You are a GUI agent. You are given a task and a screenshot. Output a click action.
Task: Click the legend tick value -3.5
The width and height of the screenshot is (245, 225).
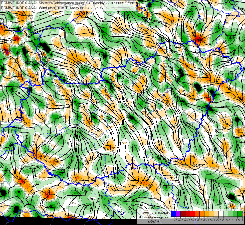[x=190, y=220]
